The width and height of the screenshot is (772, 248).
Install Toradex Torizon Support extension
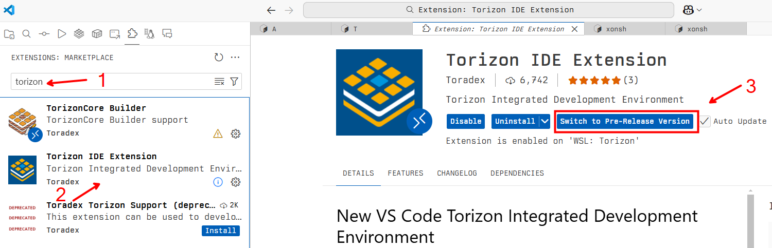pos(221,231)
